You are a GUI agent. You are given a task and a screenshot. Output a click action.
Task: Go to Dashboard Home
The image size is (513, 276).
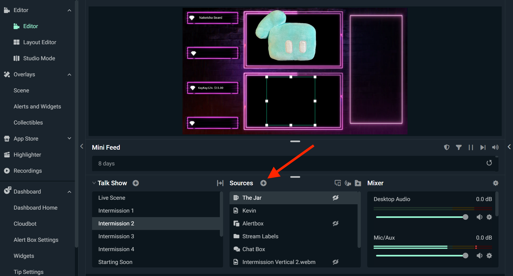point(35,207)
